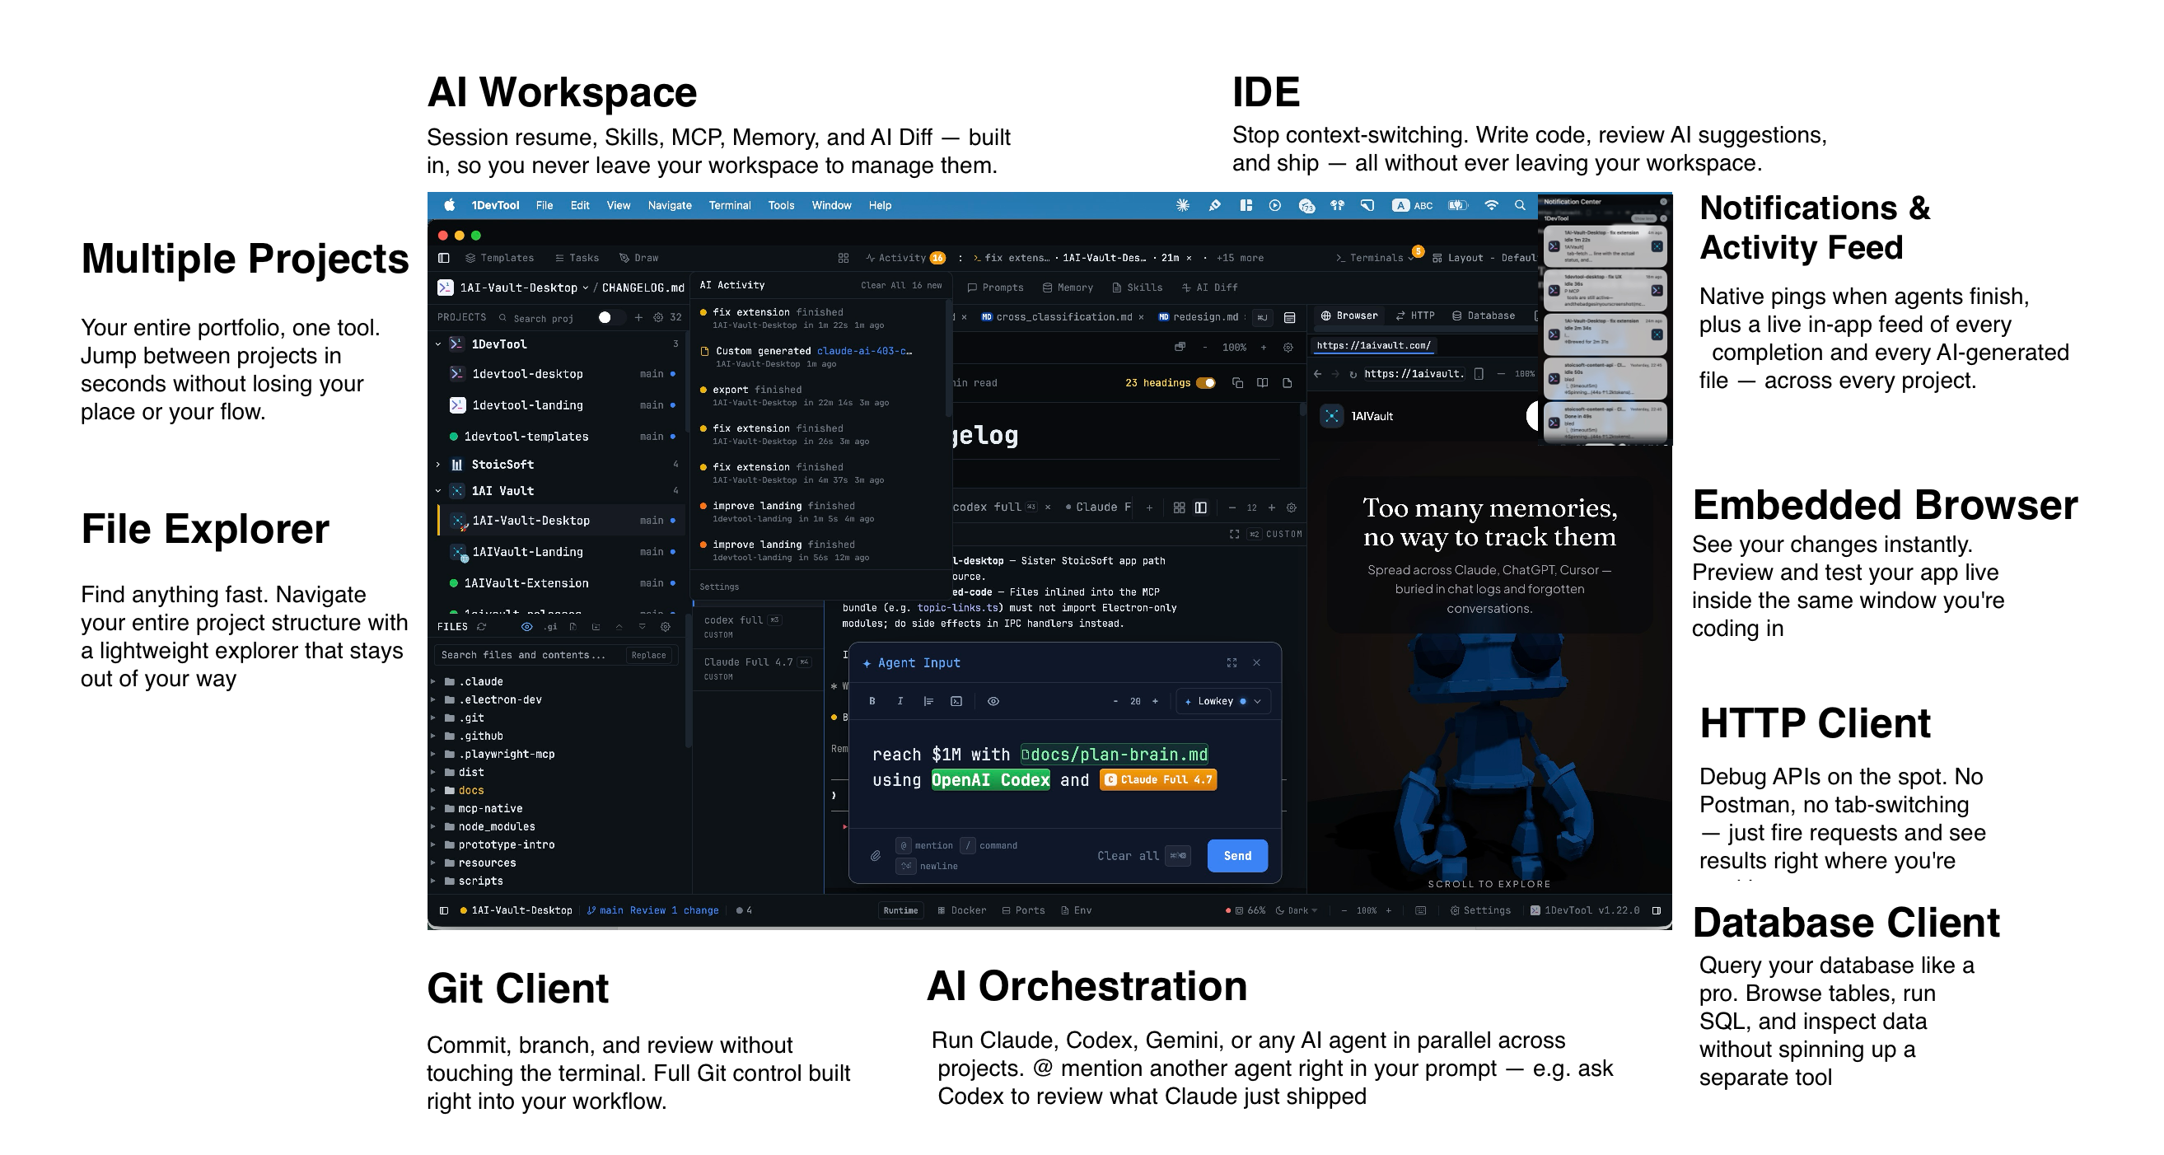Click the attachment paperclip icon
Screen dimensions: 2164x1155
(876, 856)
